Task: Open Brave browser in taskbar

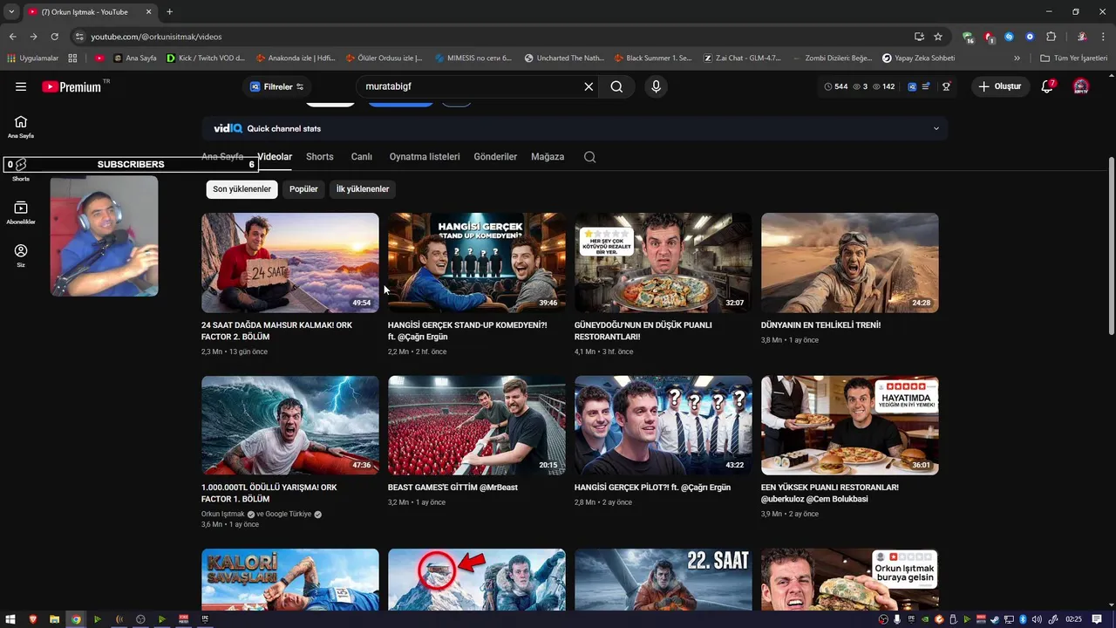Action: 33,619
